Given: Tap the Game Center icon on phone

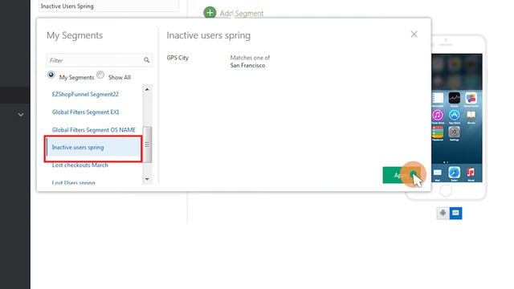Looking at the screenshot, I should (471, 98).
